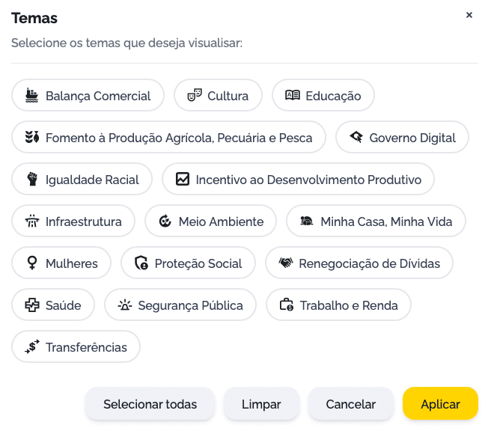This screenshot has width=488, height=434.
Task: Close the Temas dialog with X
Action: coord(469,15)
